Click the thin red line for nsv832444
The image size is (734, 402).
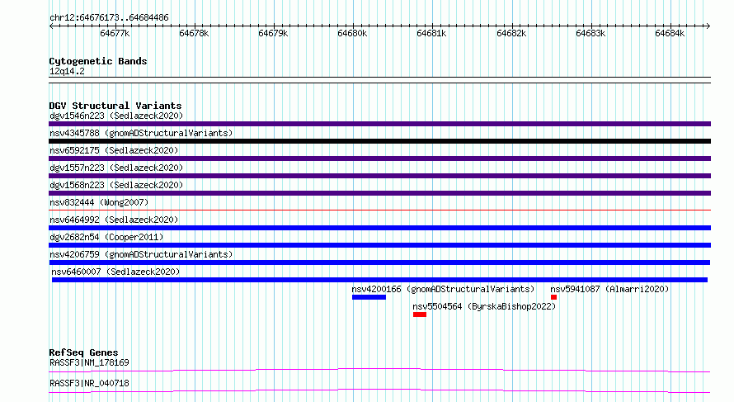click(x=379, y=210)
